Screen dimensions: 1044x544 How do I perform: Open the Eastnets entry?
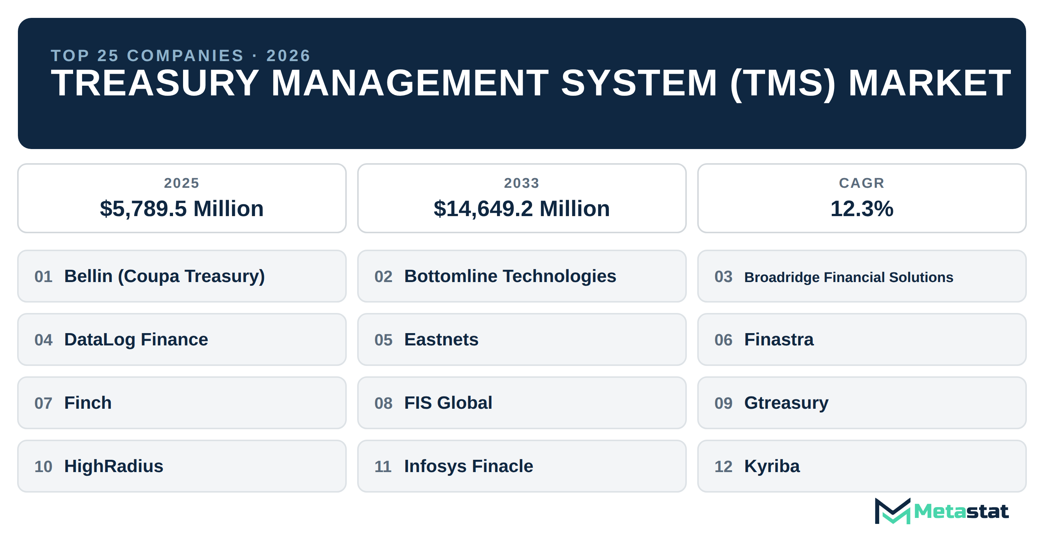click(522, 339)
